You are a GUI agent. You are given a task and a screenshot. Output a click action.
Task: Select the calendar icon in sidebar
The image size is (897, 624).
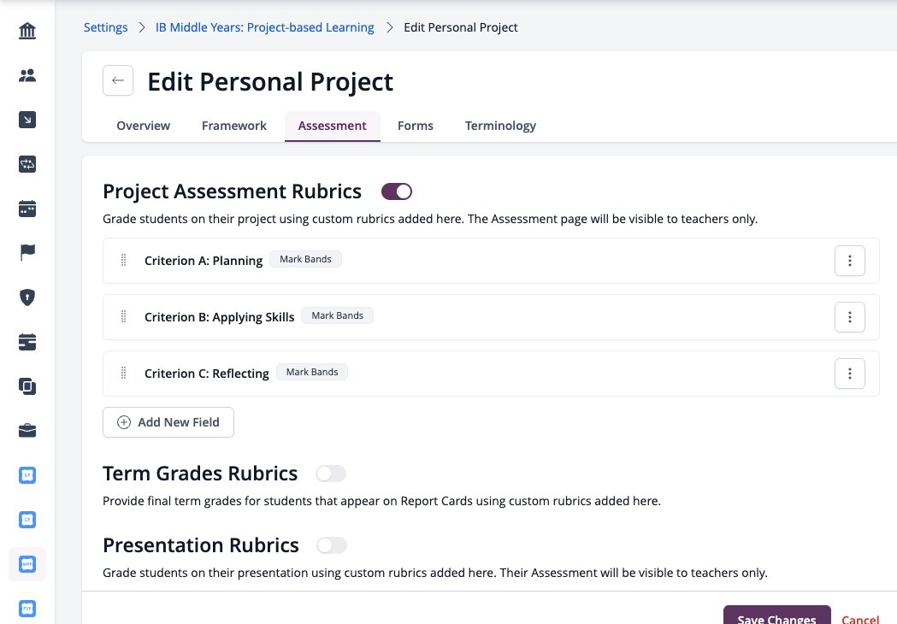tap(27, 209)
